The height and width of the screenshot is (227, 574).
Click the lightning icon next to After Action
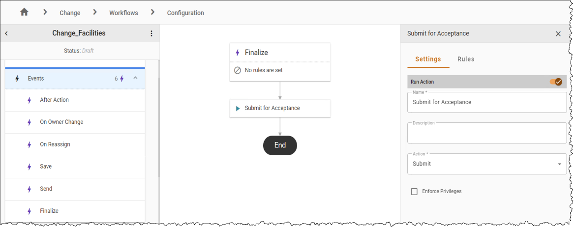point(30,100)
